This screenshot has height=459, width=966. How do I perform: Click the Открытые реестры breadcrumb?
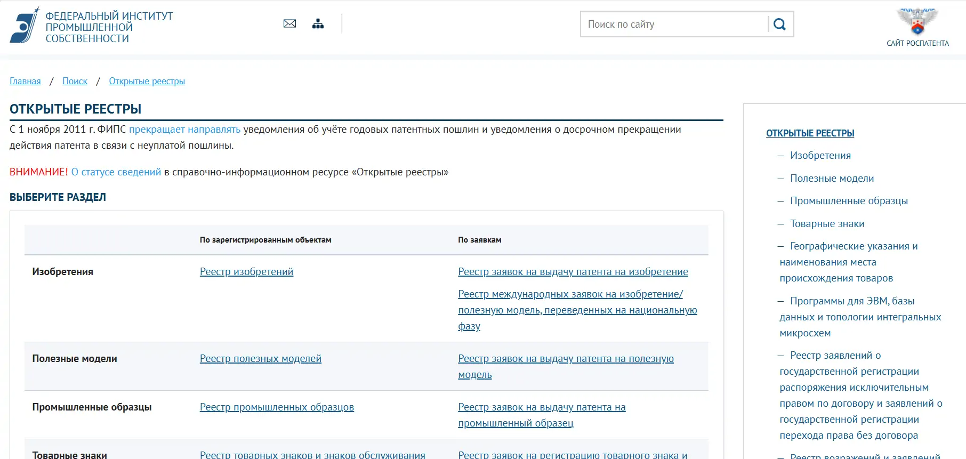coord(147,81)
